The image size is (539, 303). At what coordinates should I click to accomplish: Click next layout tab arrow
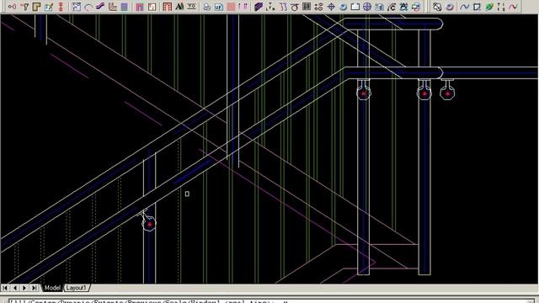point(24,288)
